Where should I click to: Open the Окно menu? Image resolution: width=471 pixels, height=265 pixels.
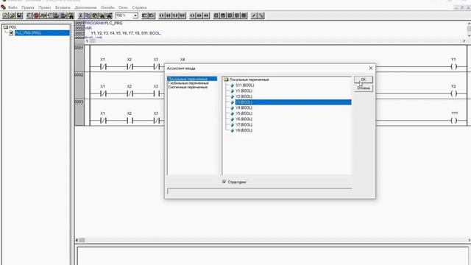point(123,7)
